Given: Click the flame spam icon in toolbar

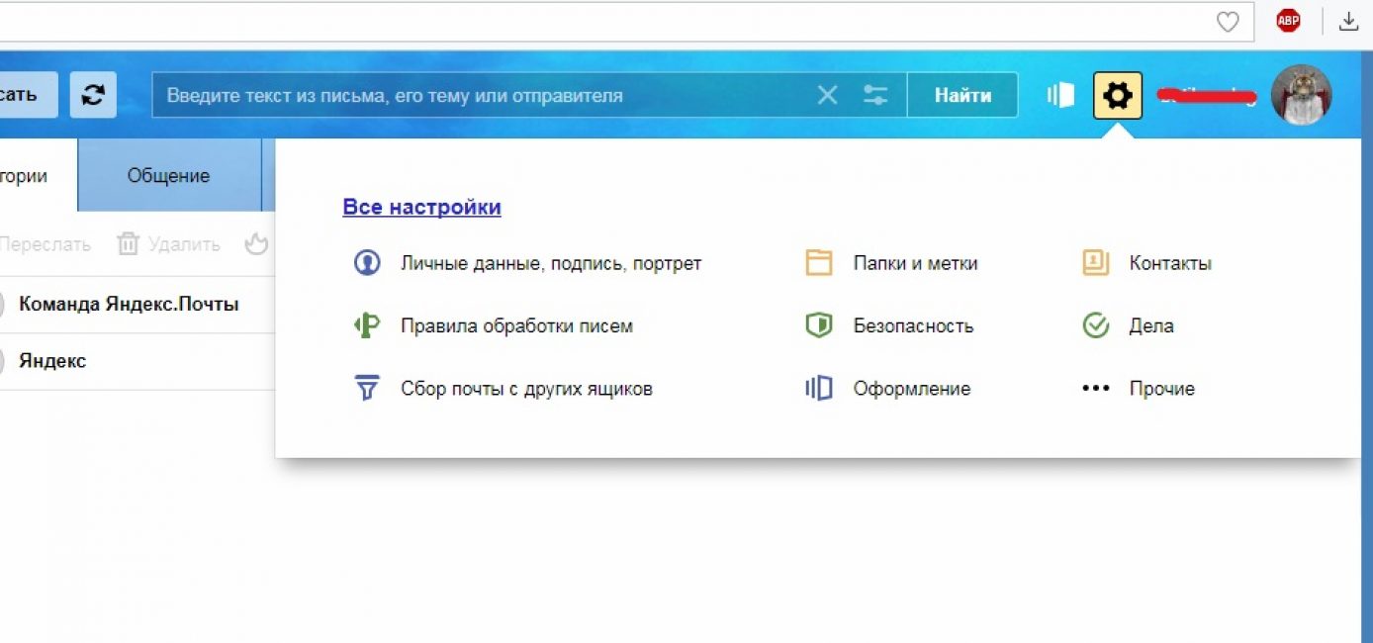Looking at the screenshot, I should pyautogui.click(x=257, y=243).
